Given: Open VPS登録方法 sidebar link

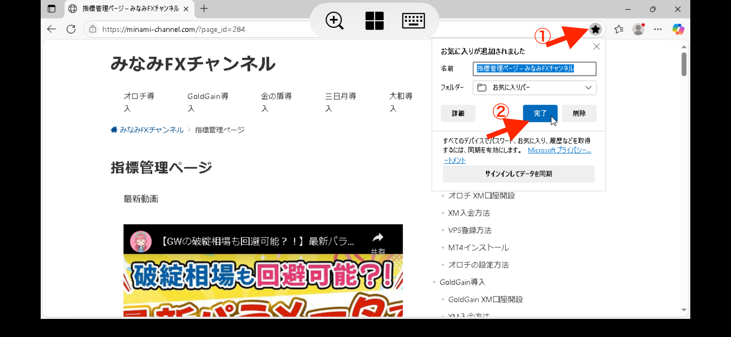Looking at the screenshot, I should (470, 230).
